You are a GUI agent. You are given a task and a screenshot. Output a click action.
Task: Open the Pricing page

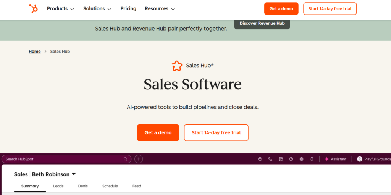(x=128, y=9)
